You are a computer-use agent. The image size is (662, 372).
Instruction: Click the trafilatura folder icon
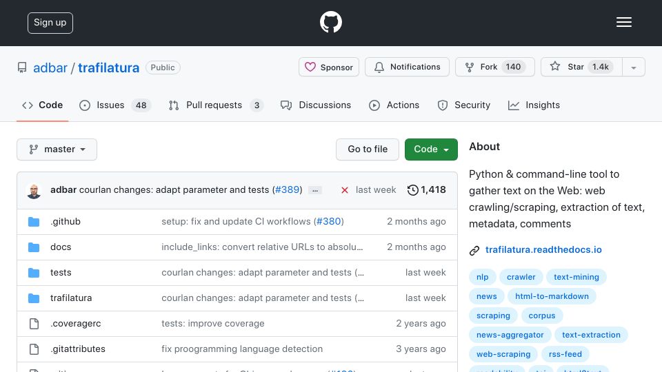(34, 298)
